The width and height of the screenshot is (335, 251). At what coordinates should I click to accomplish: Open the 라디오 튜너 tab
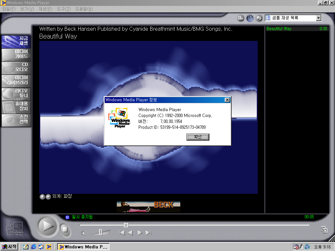[x=16, y=94]
